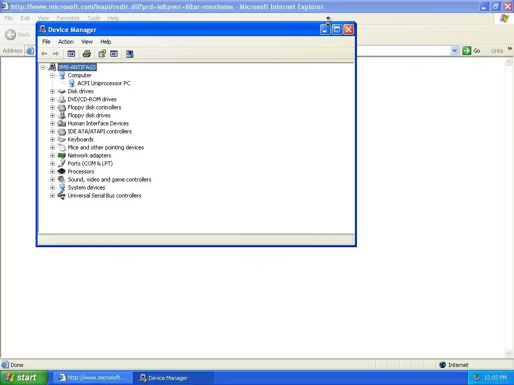Open the File menu in Internet Explorer

pyautogui.click(x=9, y=18)
